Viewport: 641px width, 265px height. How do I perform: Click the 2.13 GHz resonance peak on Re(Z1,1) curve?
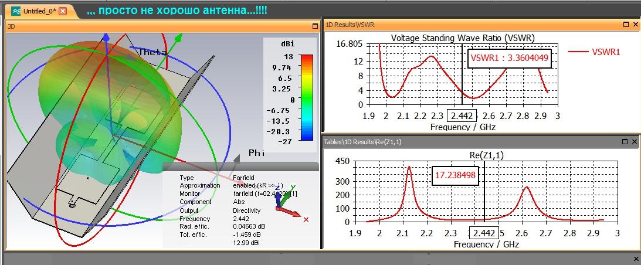click(409, 167)
